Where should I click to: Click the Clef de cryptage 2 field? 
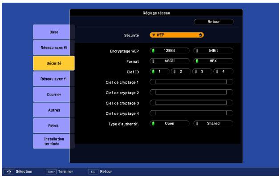point(191,92)
